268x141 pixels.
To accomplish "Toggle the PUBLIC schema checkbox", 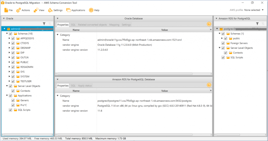I will [13, 62].
